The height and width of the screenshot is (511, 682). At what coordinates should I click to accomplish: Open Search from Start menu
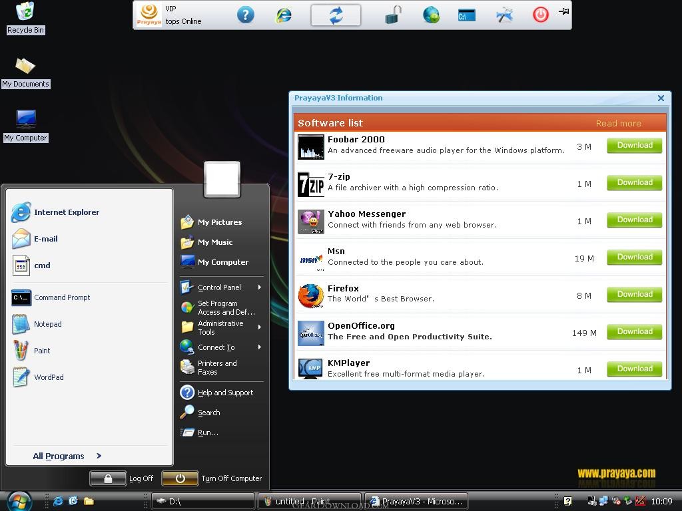[200, 413]
